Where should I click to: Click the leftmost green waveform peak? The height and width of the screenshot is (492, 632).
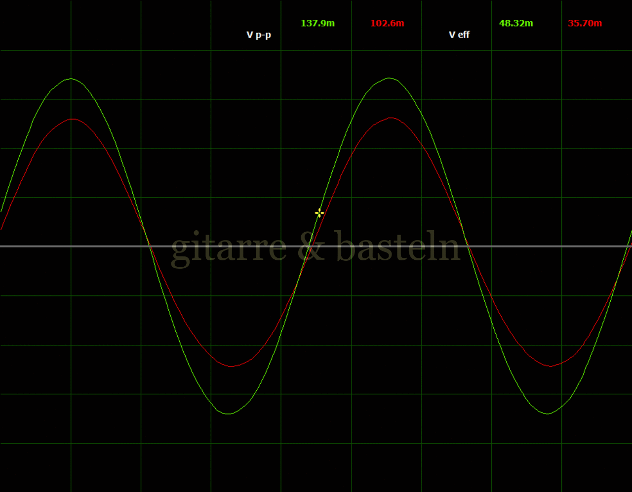71,79
